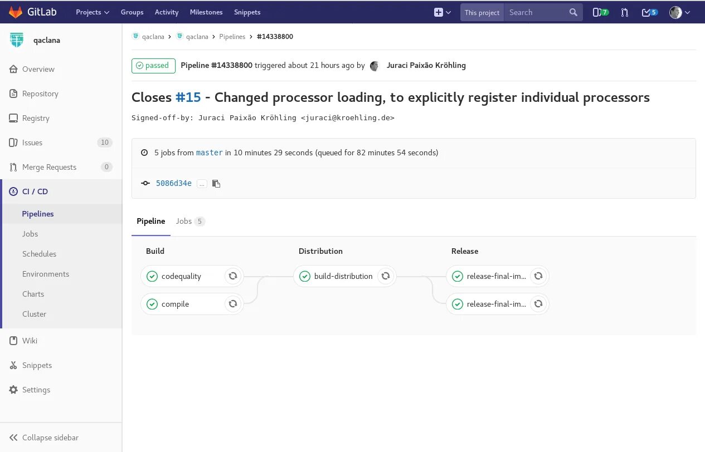The image size is (705, 452).
Task: Open the issues counter icon in navbar
Action: pos(600,12)
